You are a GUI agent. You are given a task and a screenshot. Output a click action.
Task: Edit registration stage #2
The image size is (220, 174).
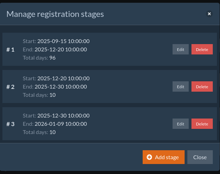tap(180, 86)
